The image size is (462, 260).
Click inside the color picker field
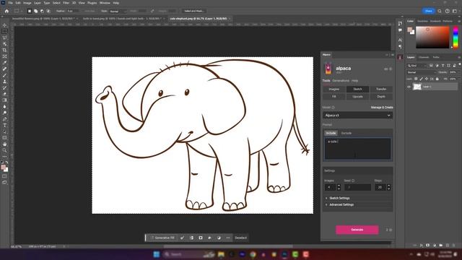point(432,37)
